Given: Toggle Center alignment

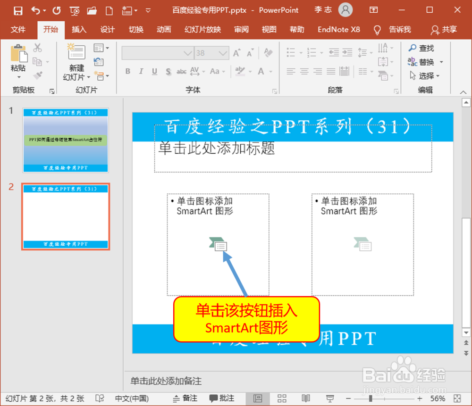Looking at the screenshot, I should (x=304, y=71).
